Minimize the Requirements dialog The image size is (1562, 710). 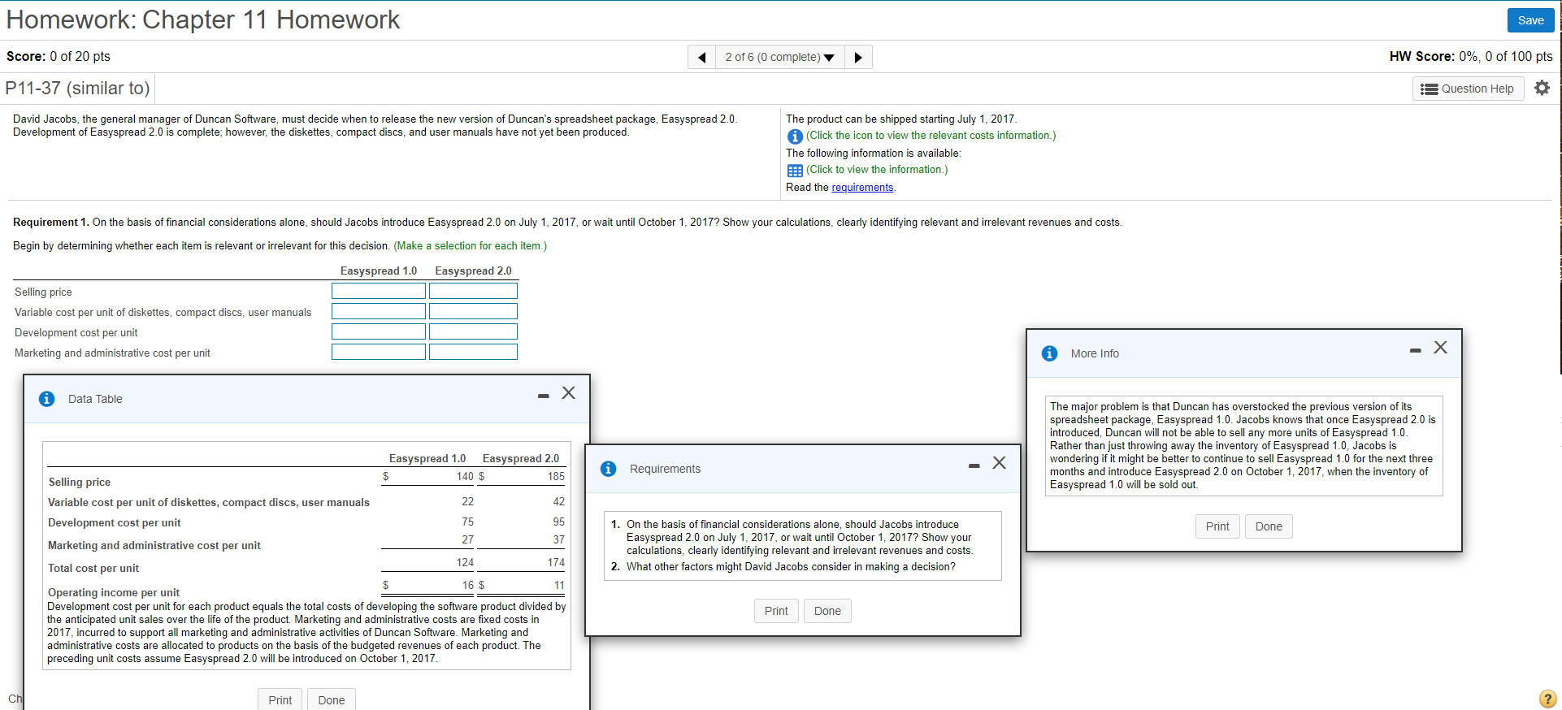point(974,465)
